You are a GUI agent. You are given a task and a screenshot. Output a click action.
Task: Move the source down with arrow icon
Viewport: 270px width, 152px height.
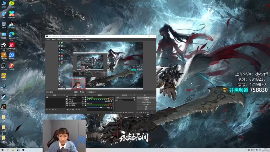pos(79,110)
